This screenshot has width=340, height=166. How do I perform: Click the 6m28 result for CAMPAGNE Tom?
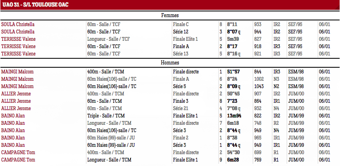coord(233,160)
